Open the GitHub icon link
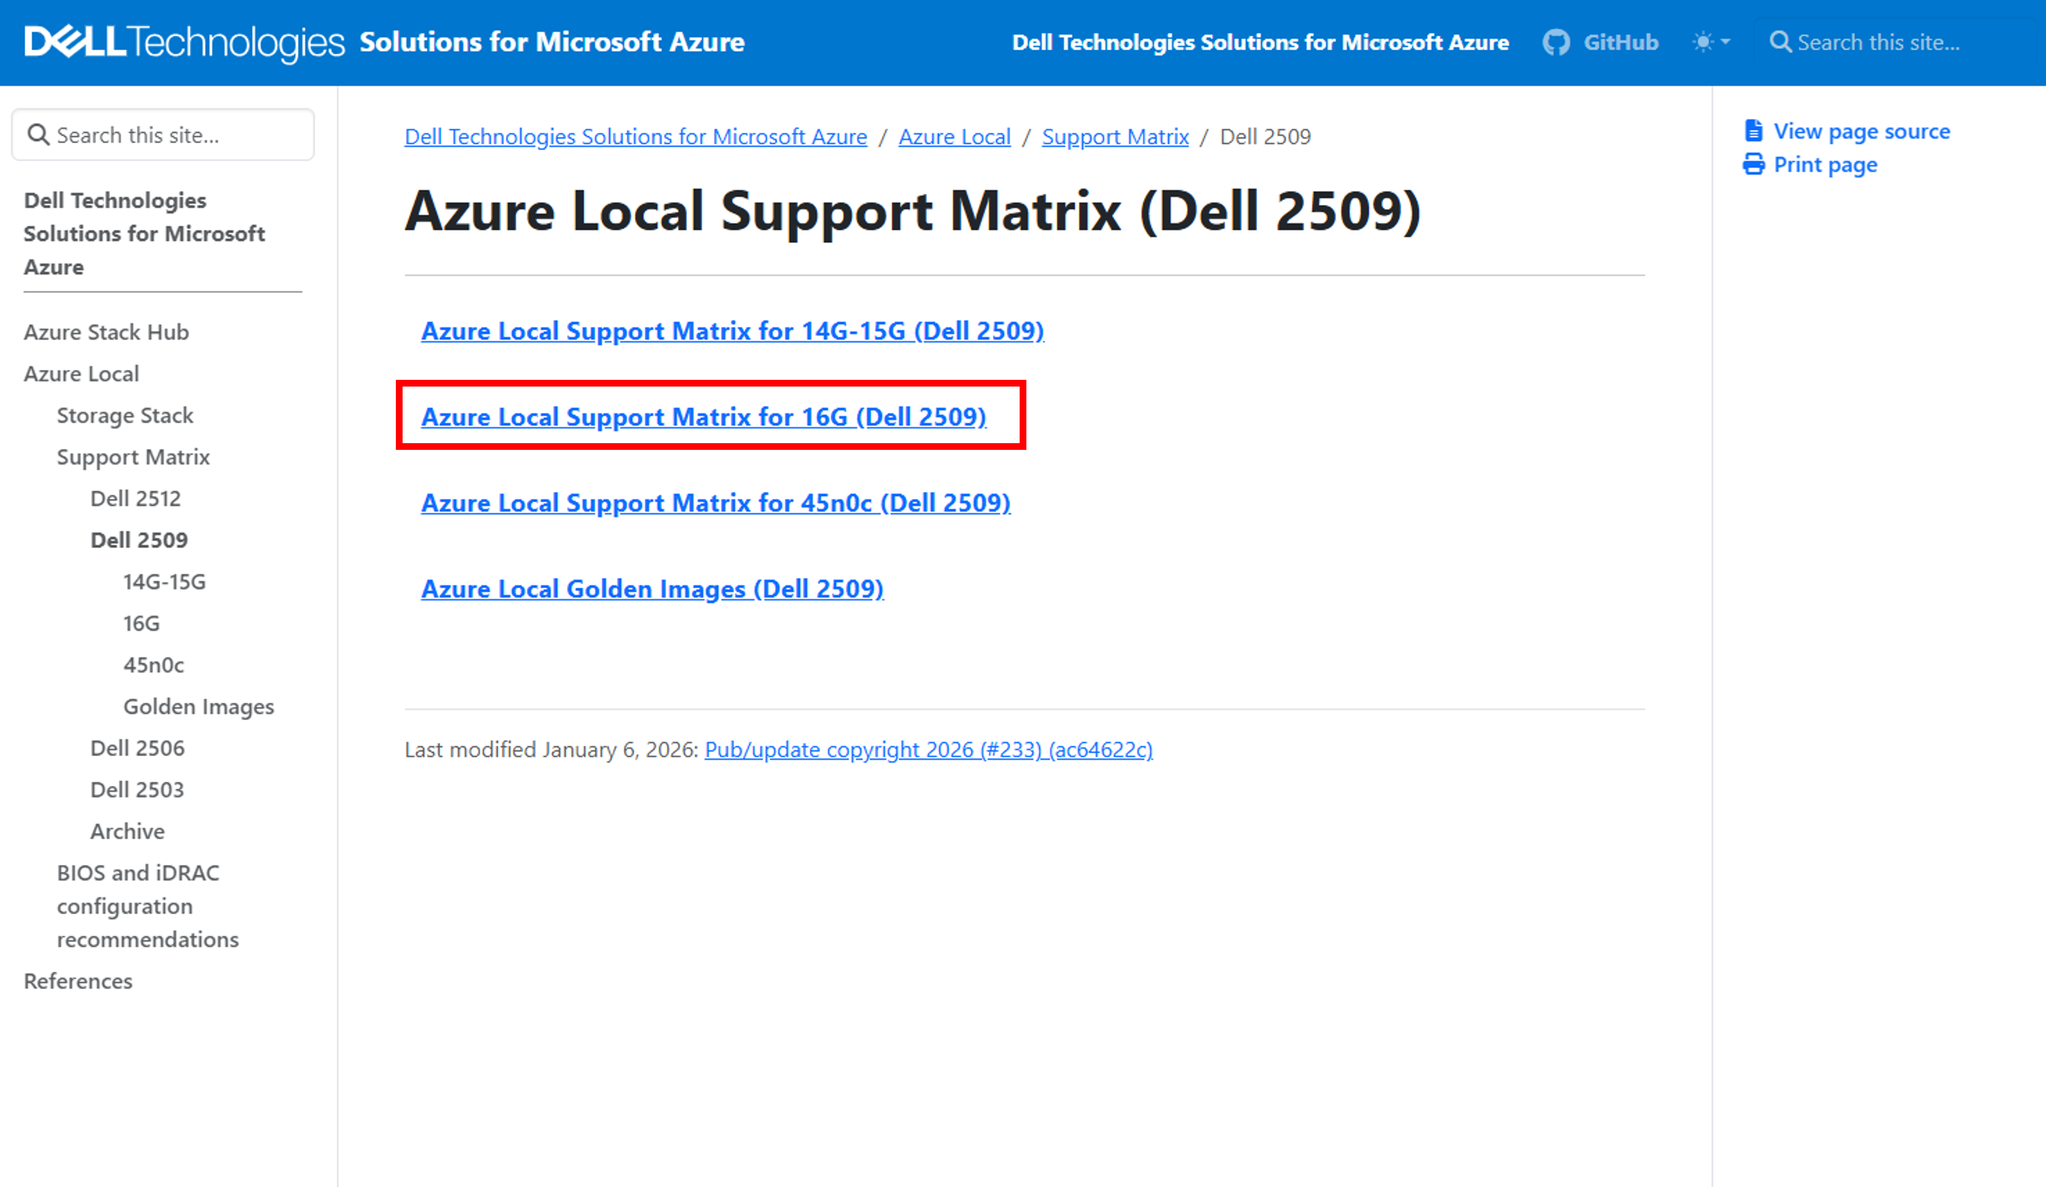 point(1556,42)
